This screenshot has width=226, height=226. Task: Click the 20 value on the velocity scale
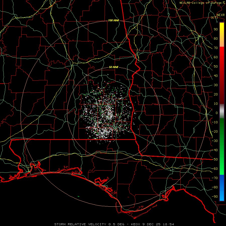pyautogui.click(x=216, y=94)
